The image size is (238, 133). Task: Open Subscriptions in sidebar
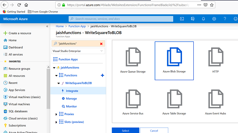17,126
